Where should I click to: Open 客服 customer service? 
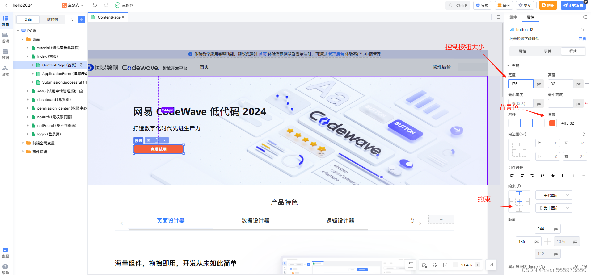coord(5,252)
